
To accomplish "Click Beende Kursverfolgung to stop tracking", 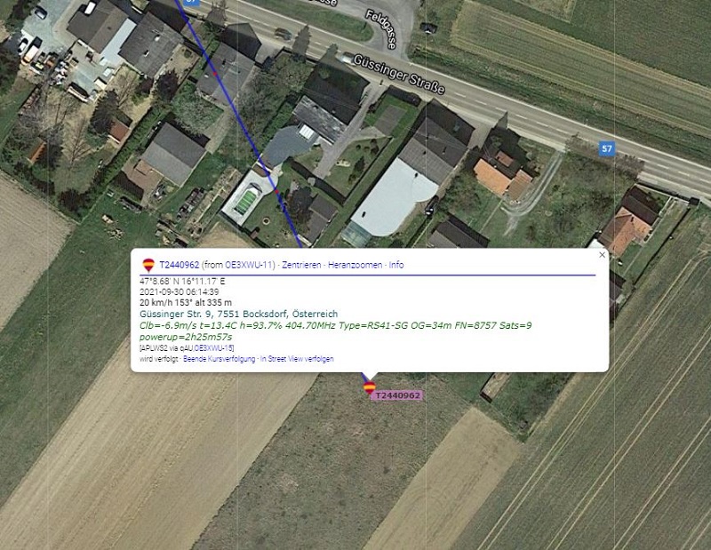I will 219,359.
